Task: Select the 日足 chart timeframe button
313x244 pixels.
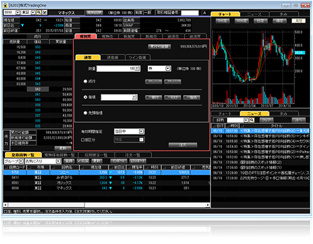Action: [260, 21]
